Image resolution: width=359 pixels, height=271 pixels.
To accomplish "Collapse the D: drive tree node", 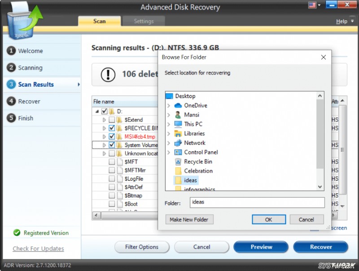I will click(x=97, y=111).
